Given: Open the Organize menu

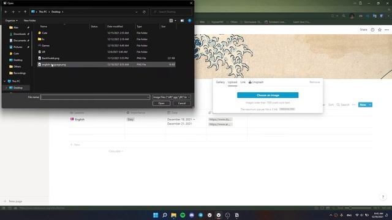Looking at the screenshot, I should coord(11,20).
